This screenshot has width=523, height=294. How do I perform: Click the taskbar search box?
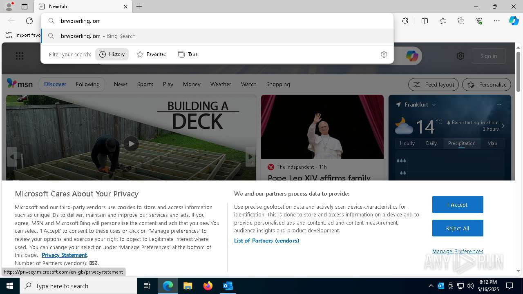(x=78, y=286)
